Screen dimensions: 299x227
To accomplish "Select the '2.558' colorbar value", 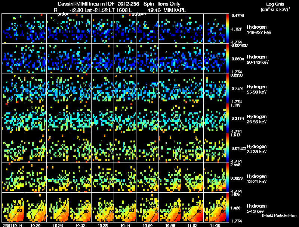I will point(235,165).
